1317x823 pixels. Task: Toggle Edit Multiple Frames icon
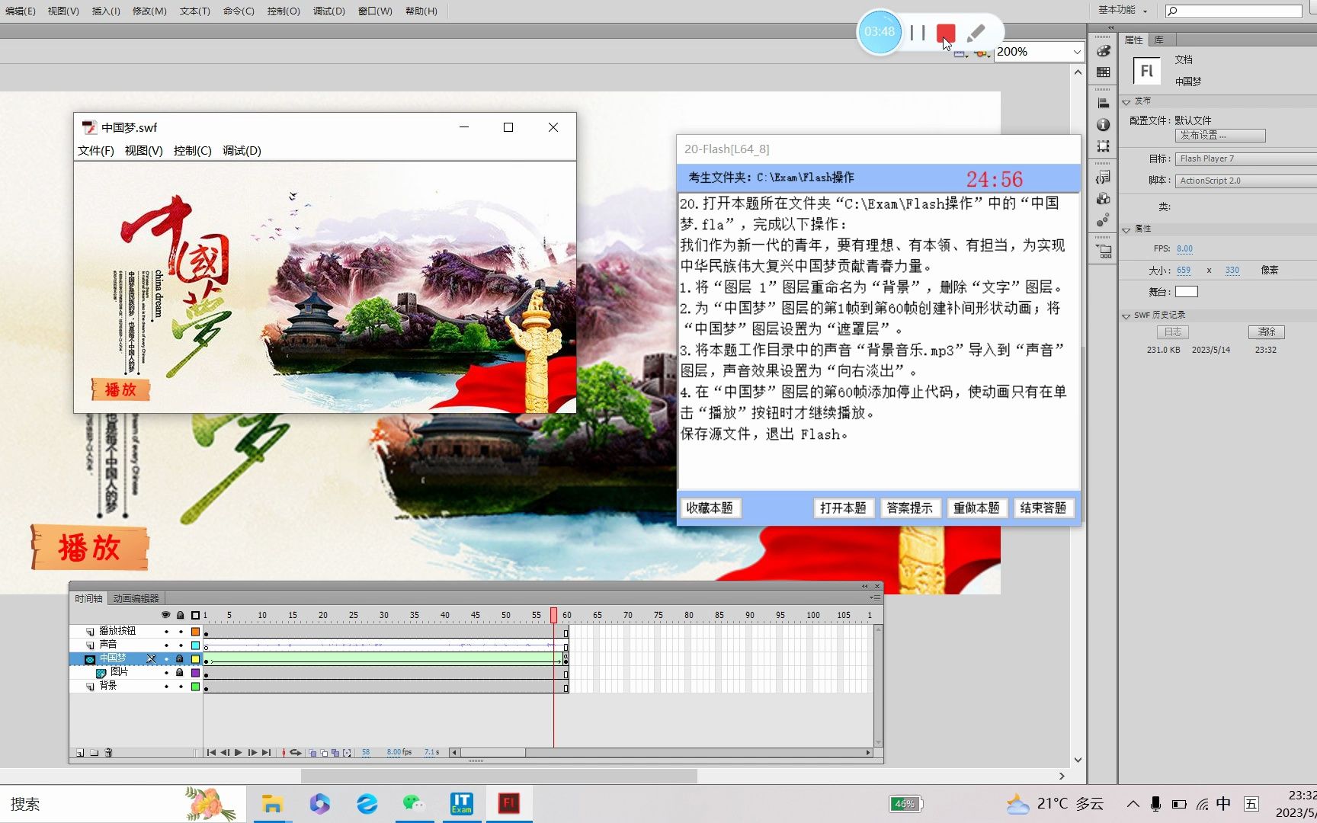pos(336,753)
